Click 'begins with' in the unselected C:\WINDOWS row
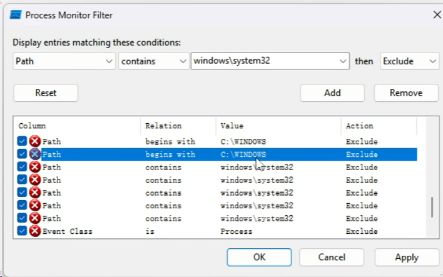This screenshot has height=277, width=443. pos(170,141)
